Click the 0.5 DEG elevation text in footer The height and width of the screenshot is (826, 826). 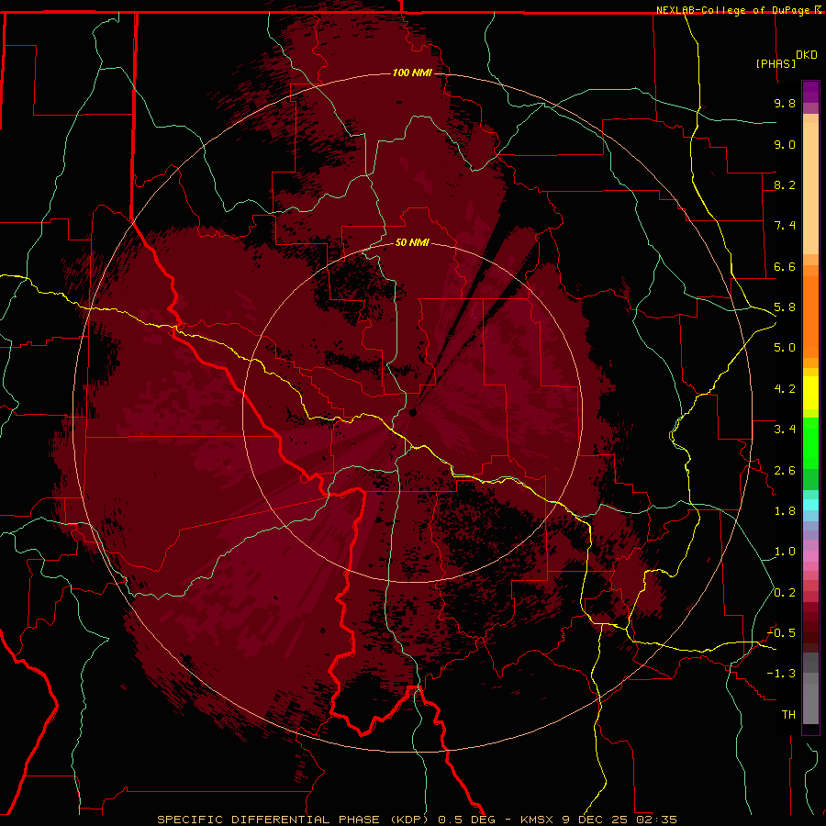coord(467,820)
